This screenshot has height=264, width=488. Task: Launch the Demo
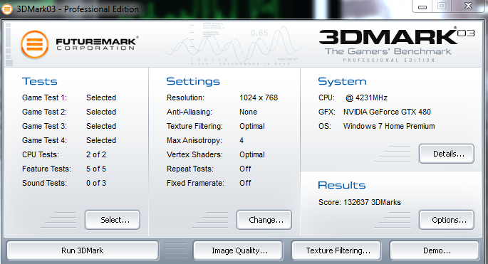(435, 250)
